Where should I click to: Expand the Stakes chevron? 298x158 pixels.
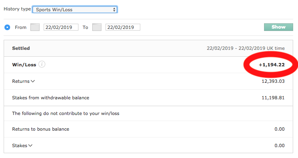(30, 146)
